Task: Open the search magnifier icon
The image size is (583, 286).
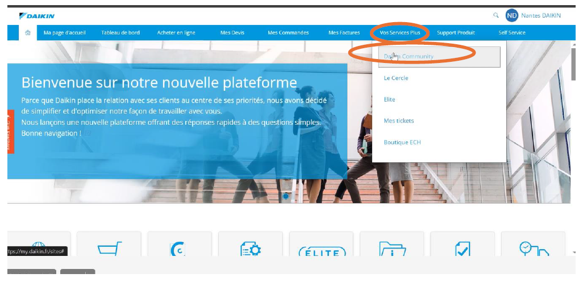Action: pos(495,15)
